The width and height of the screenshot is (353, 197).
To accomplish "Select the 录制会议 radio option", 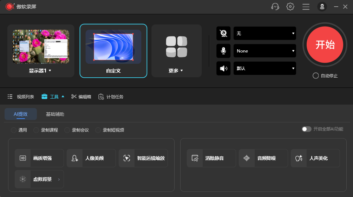I will click(67, 130).
